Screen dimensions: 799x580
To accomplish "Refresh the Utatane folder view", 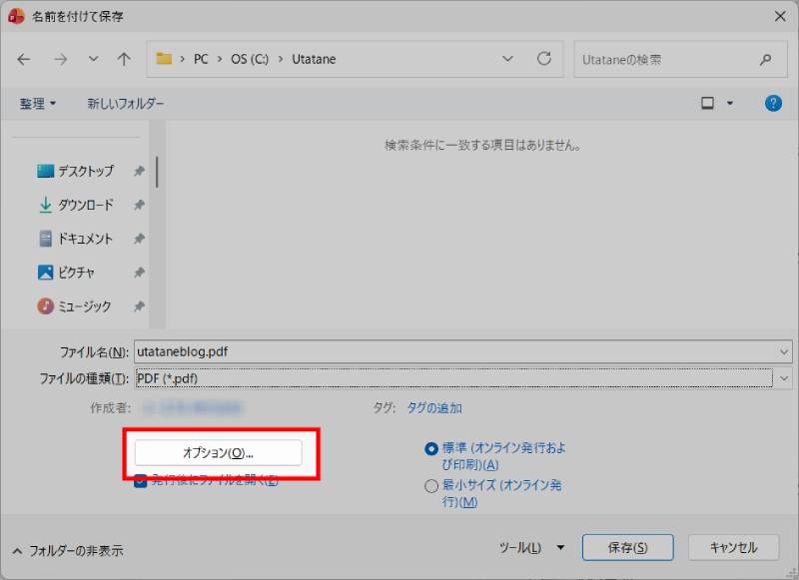I will tap(544, 59).
